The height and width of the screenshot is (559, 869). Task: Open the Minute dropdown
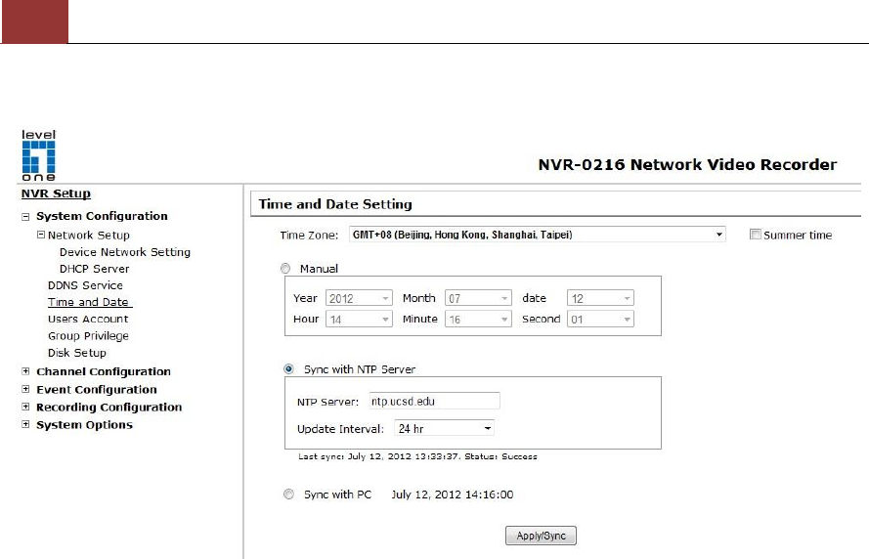478,320
